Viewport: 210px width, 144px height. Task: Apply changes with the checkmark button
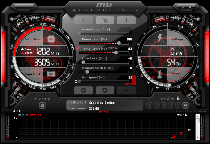126,90
